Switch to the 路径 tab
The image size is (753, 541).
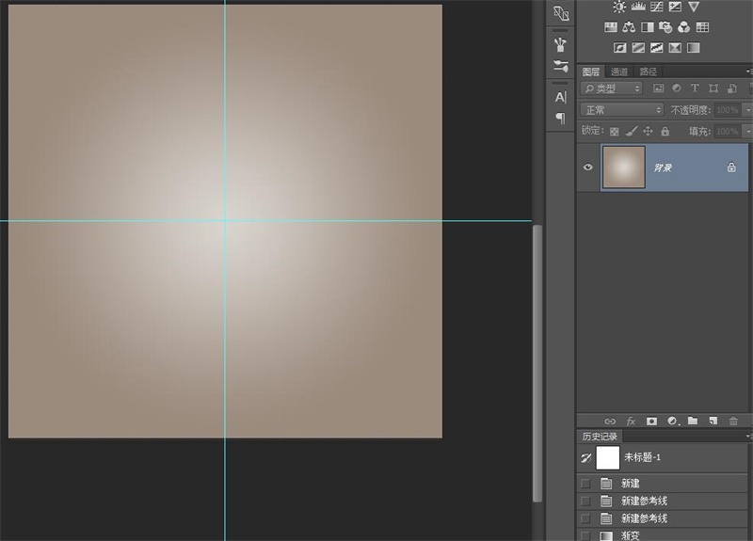pos(648,72)
